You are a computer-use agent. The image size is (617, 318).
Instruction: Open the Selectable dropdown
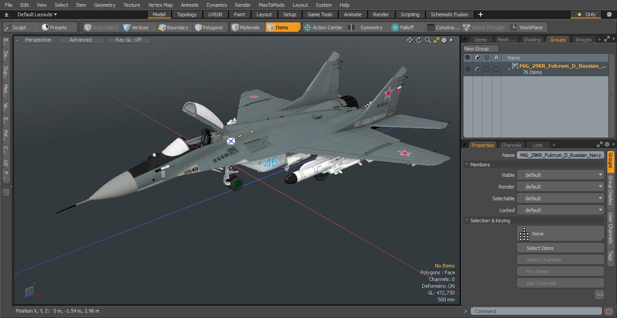click(x=560, y=198)
